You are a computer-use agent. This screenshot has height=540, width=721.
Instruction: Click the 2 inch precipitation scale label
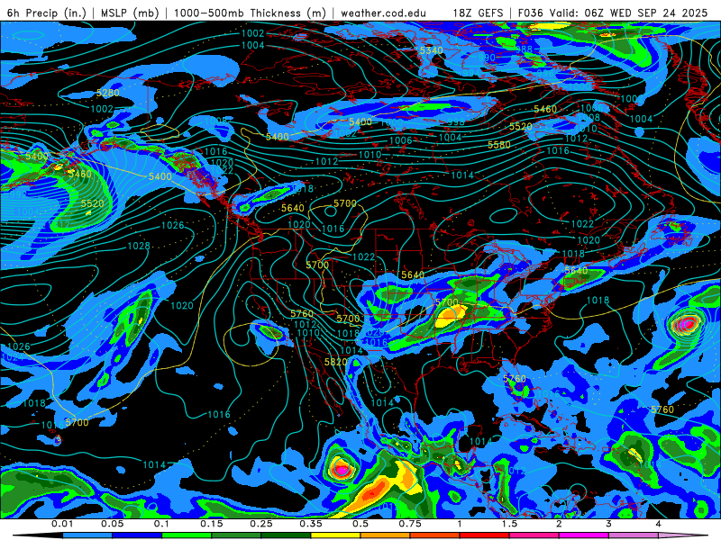[x=559, y=524]
